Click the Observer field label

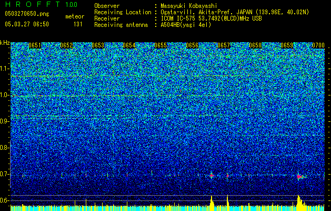coord(107,6)
